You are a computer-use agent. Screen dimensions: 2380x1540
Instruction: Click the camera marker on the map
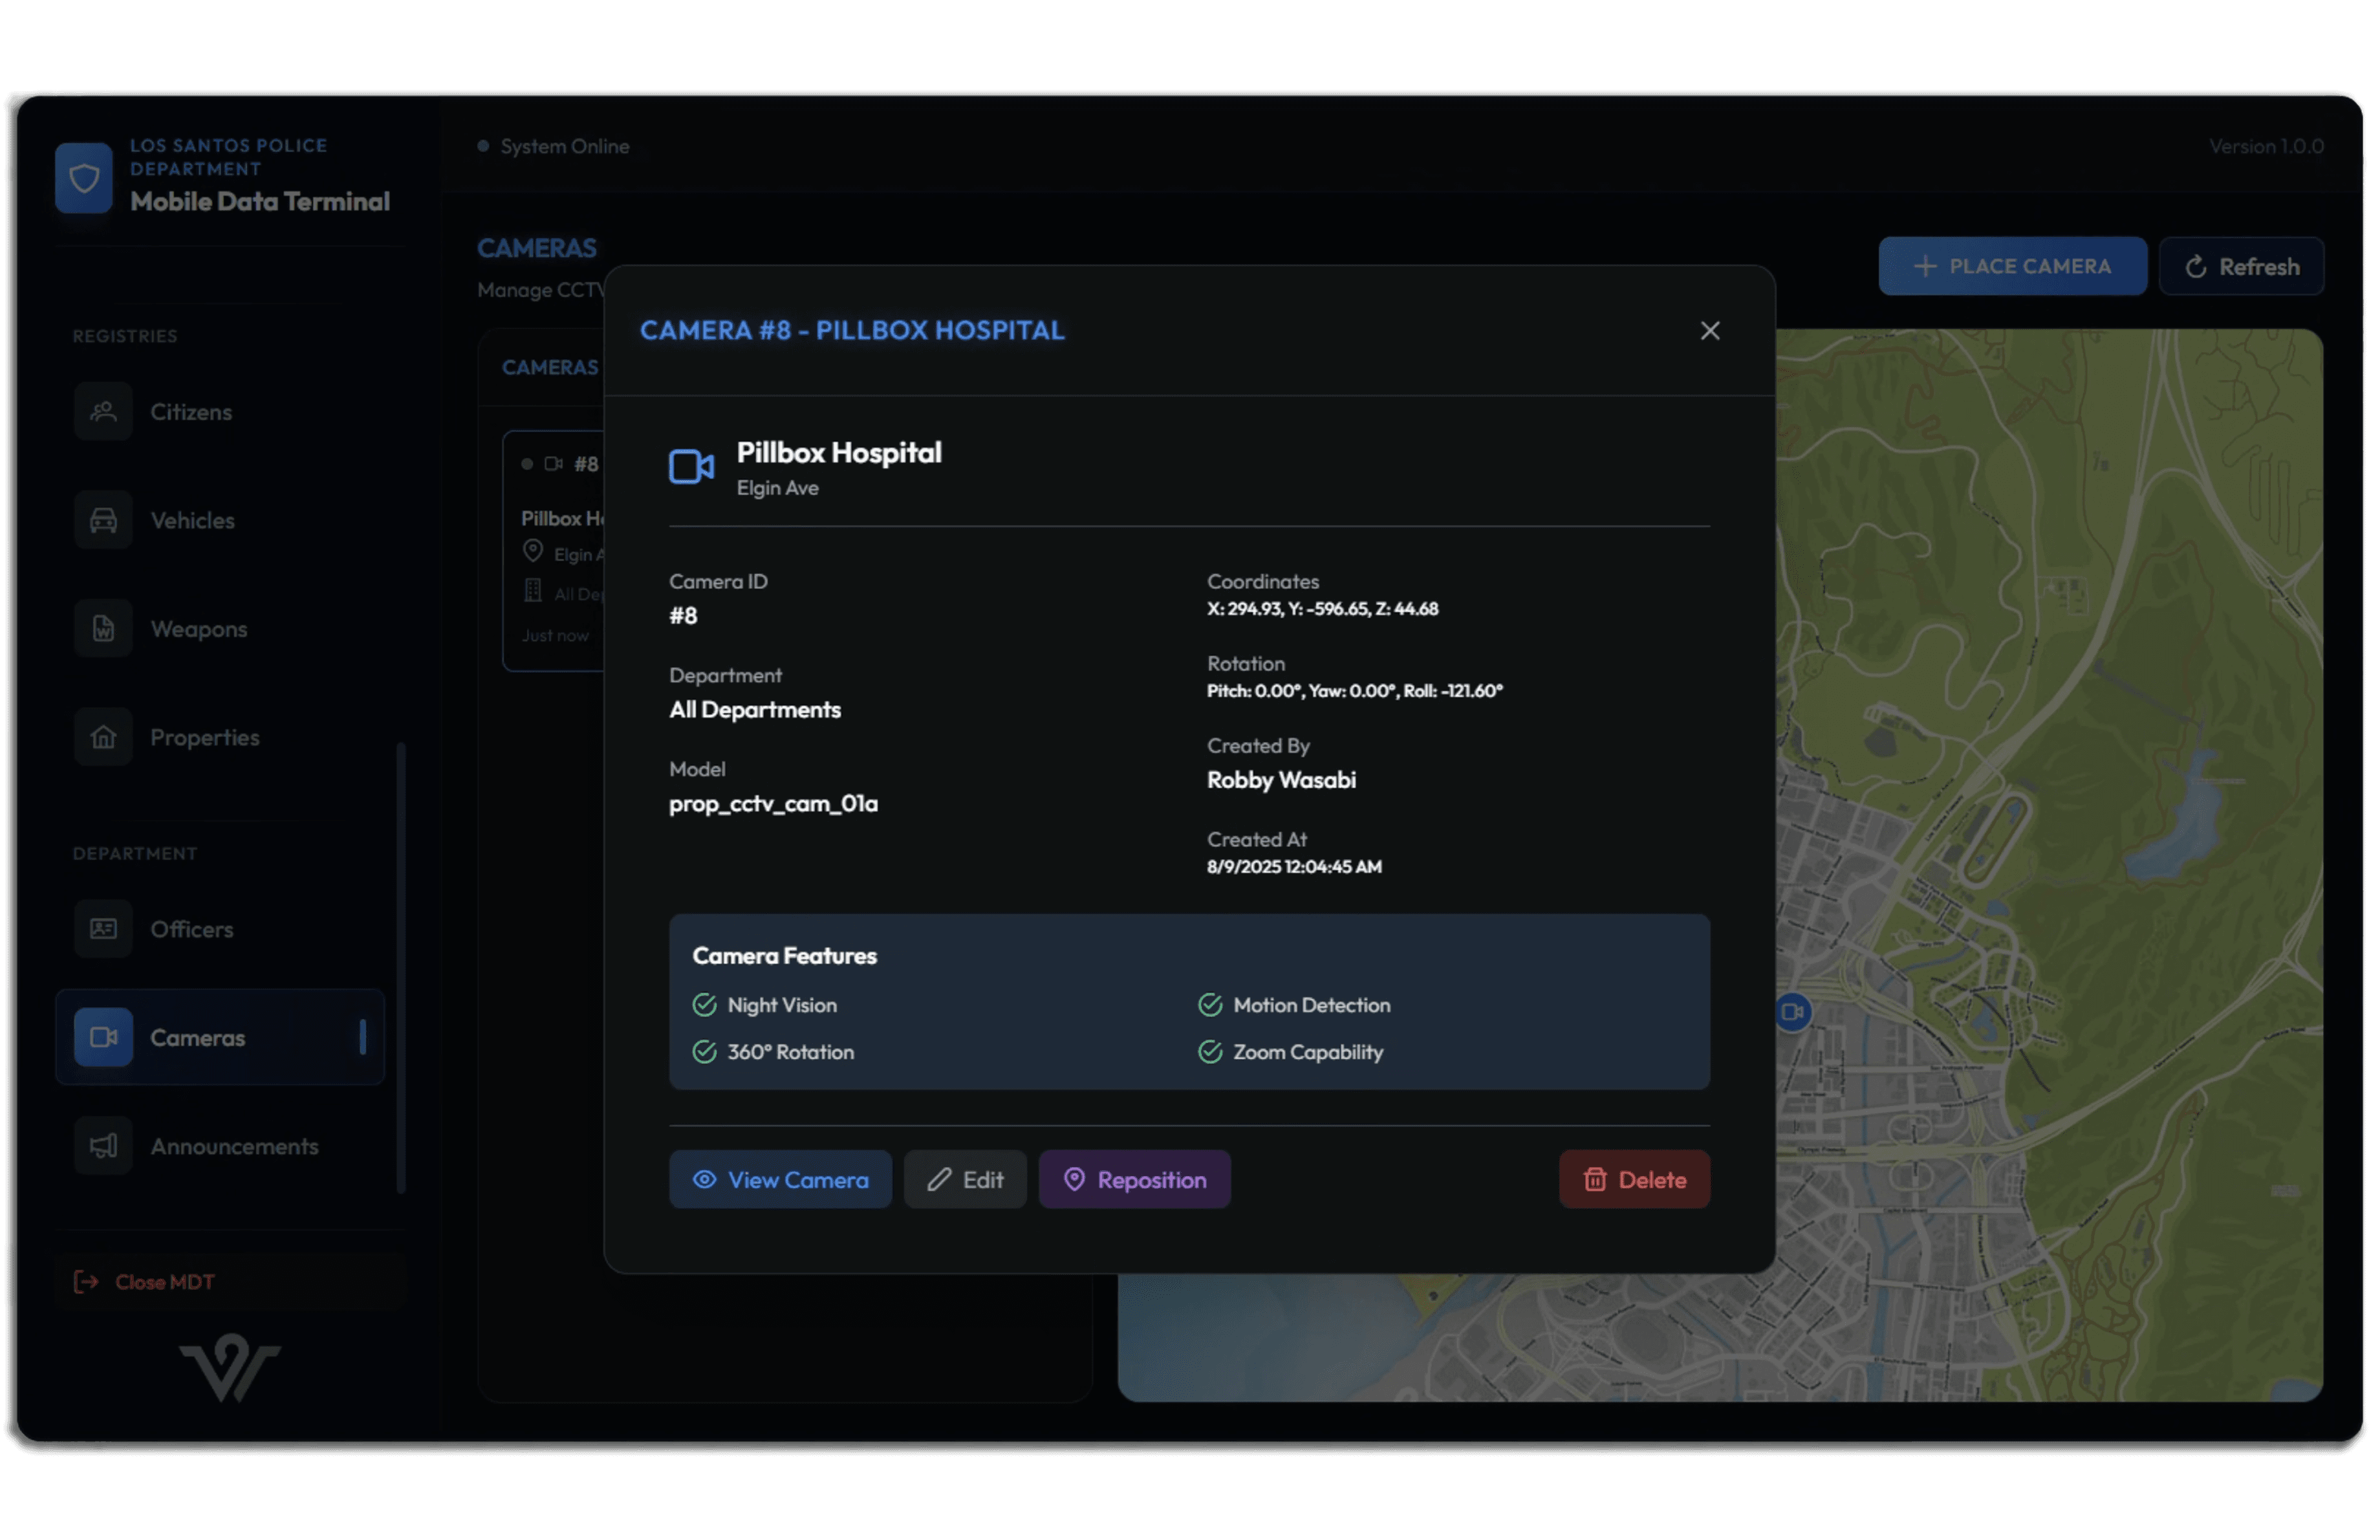pyautogui.click(x=1793, y=1012)
